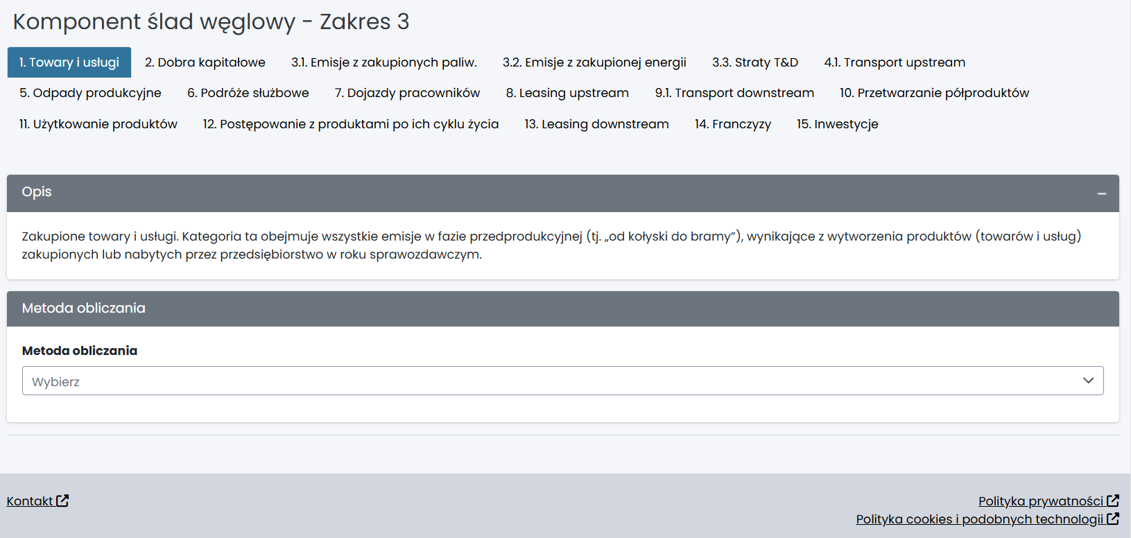
Task: Open the Polityka prywatności link
Action: point(1040,501)
